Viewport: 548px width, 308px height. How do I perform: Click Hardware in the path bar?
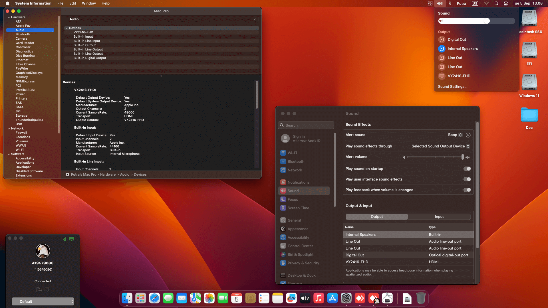[x=108, y=175]
